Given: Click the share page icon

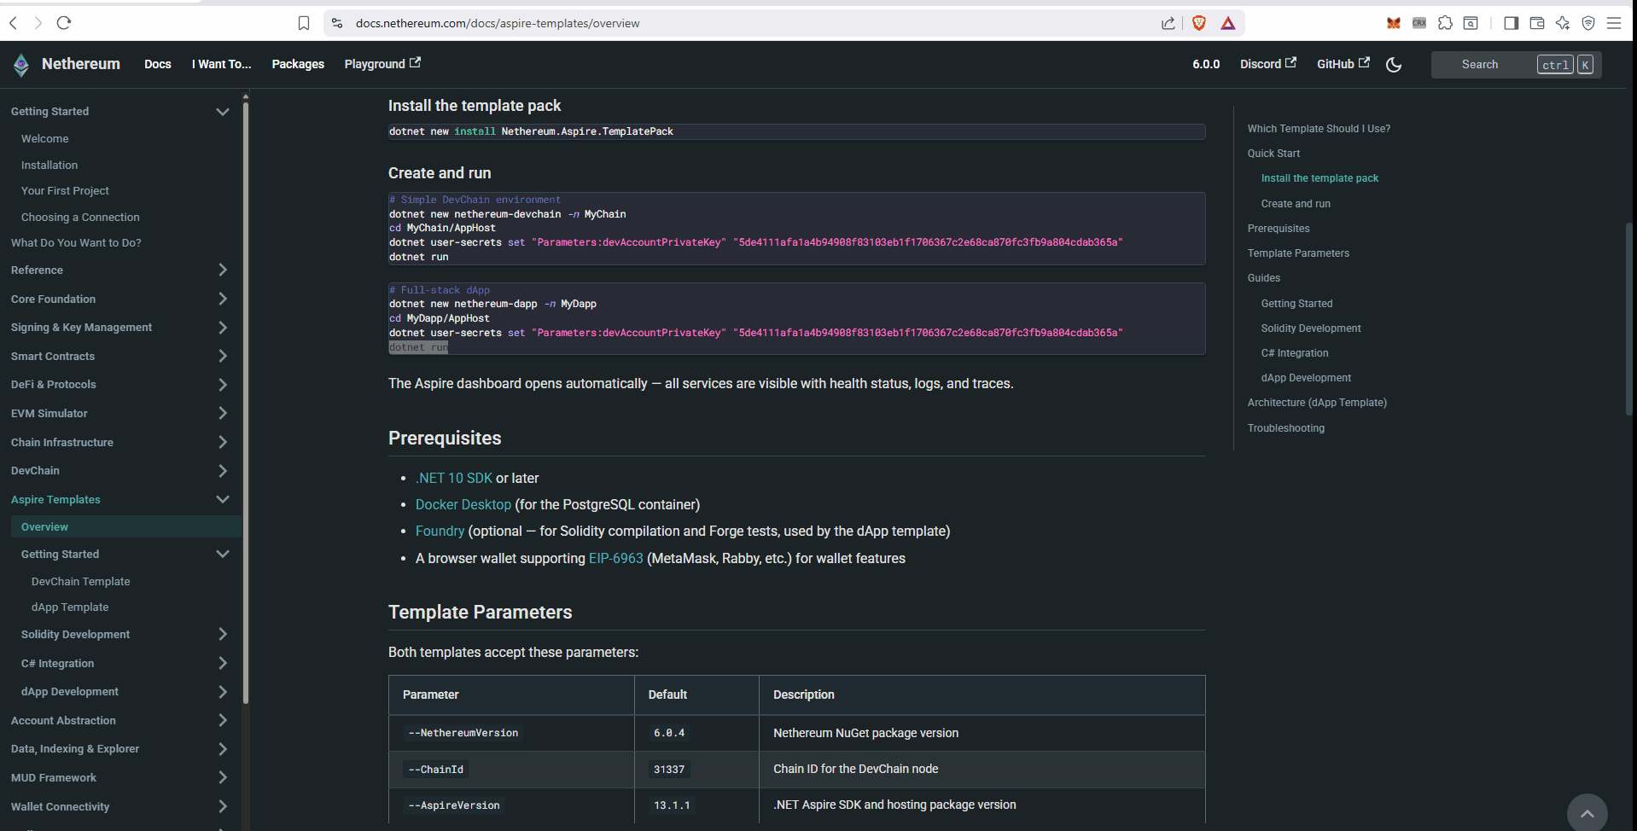Looking at the screenshot, I should coord(1168,23).
